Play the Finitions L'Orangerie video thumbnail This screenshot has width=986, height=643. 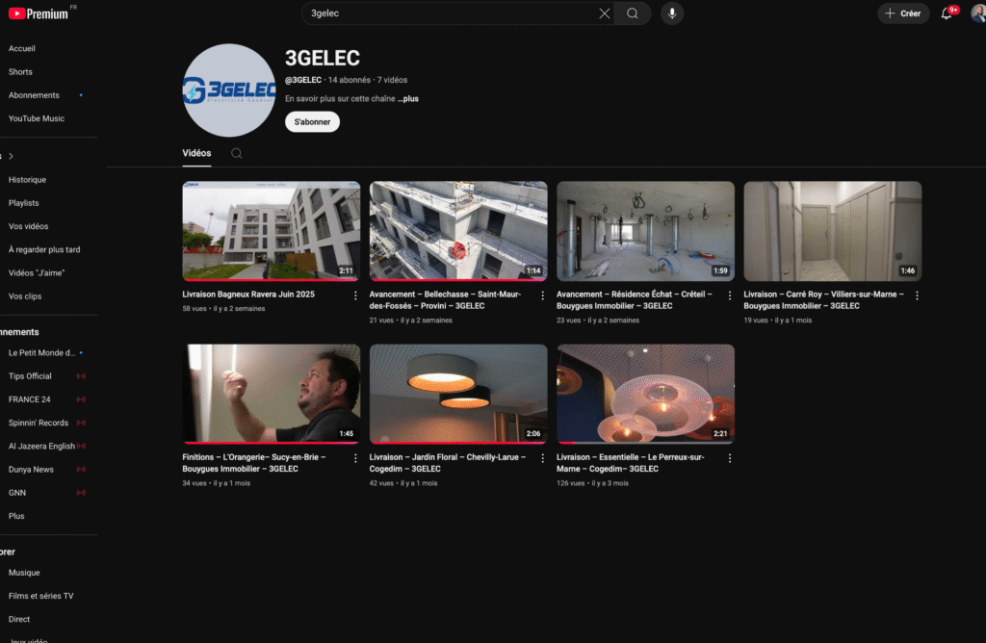pos(272,394)
